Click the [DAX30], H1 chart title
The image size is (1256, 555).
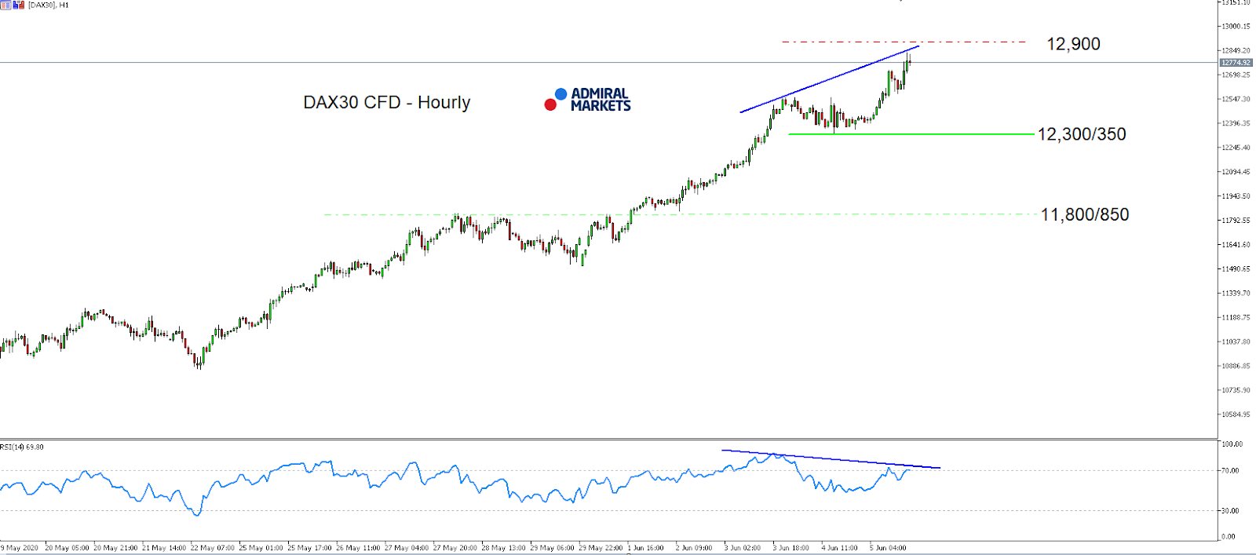(49, 5)
